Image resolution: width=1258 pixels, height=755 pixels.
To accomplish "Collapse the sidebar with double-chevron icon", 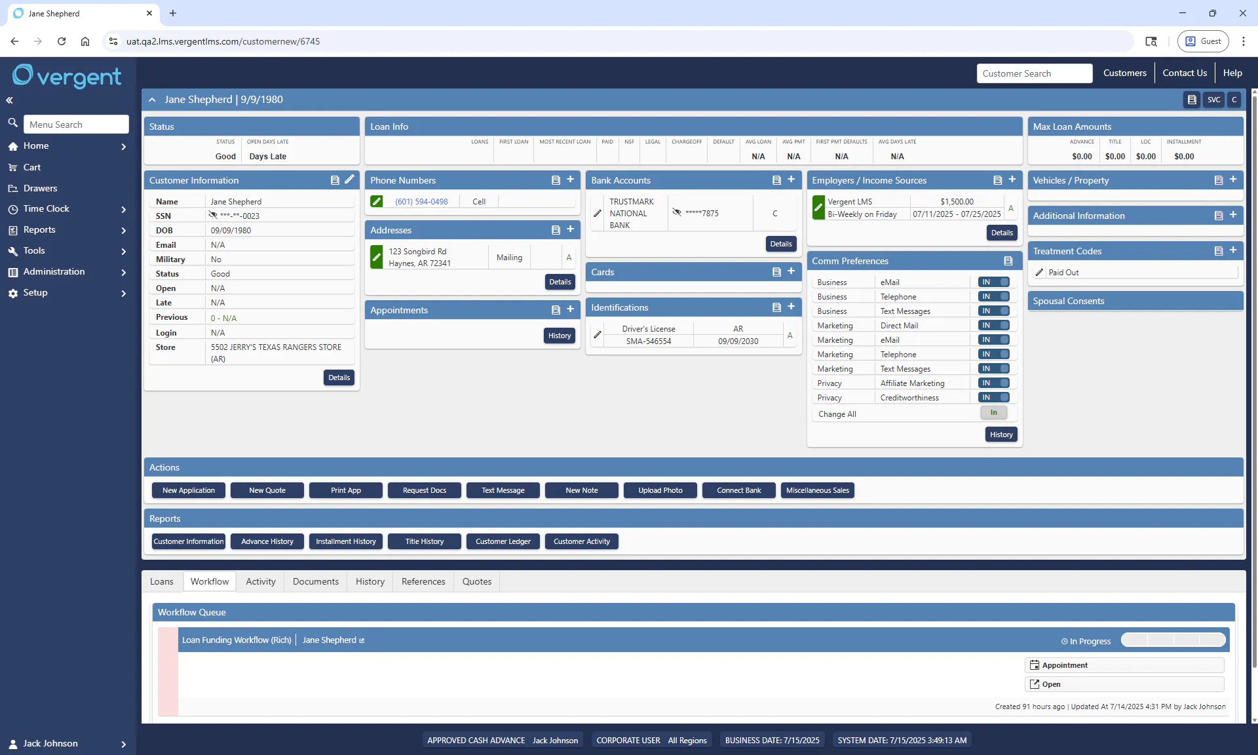I will click(9, 100).
